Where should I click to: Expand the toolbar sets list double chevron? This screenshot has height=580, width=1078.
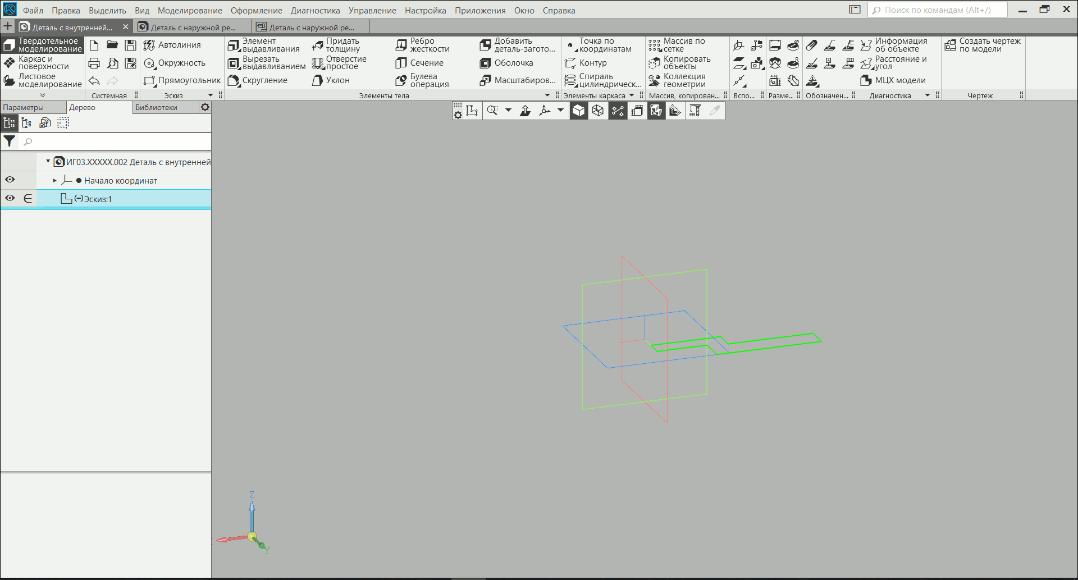43,95
